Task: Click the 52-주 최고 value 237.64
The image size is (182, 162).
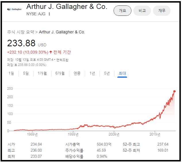Action: (163, 144)
